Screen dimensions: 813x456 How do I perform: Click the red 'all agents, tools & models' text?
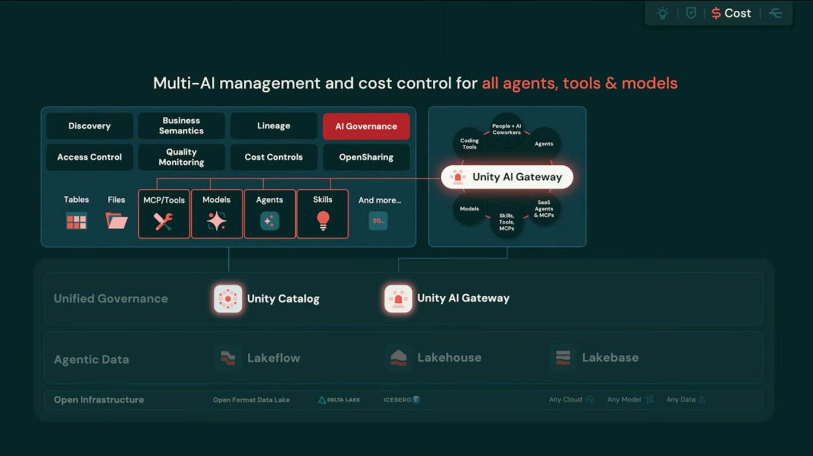pos(579,83)
